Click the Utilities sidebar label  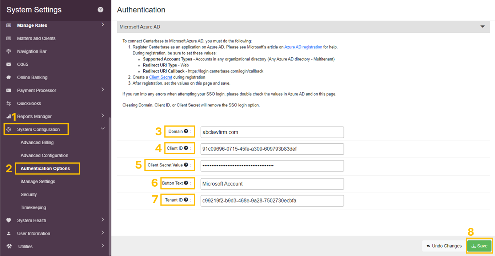click(25, 247)
